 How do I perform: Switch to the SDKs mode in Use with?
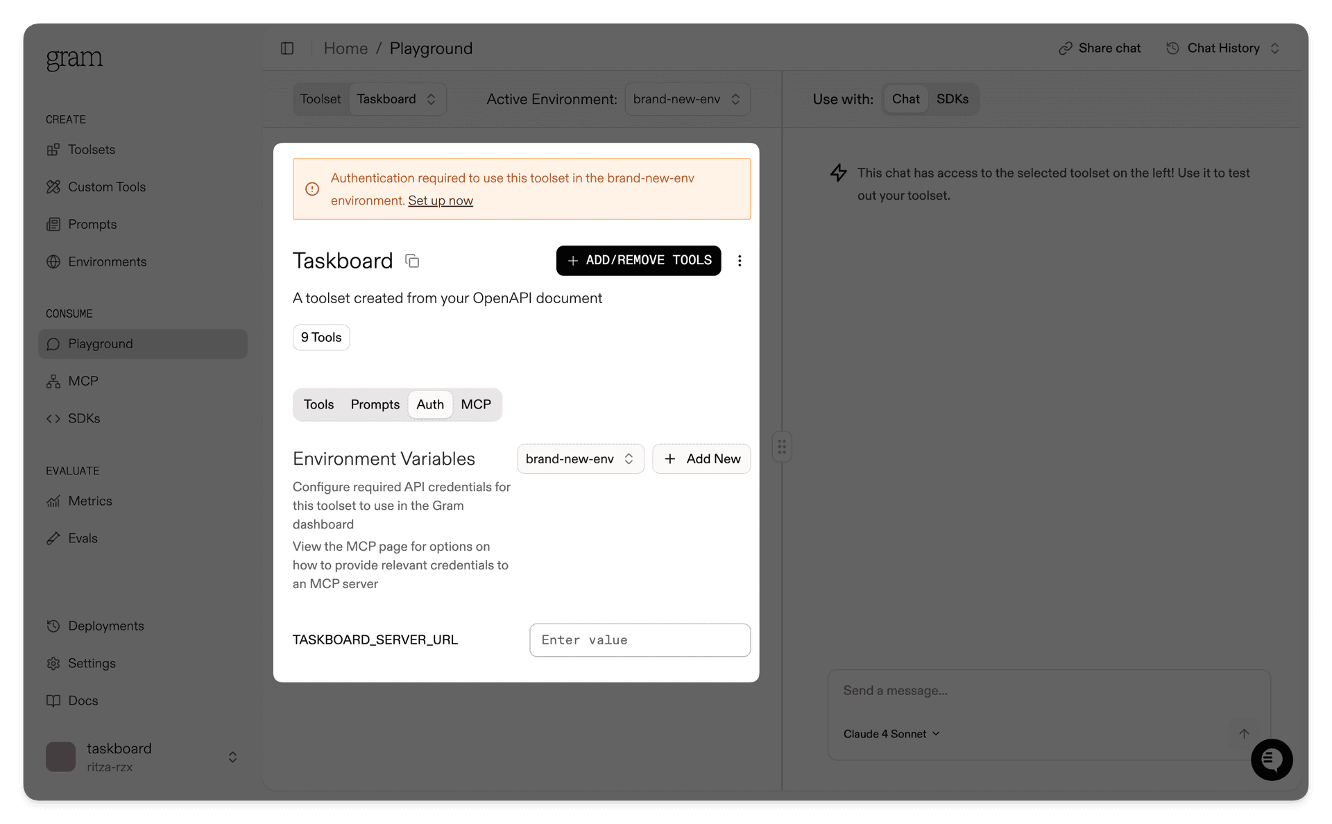pos(953,98)
